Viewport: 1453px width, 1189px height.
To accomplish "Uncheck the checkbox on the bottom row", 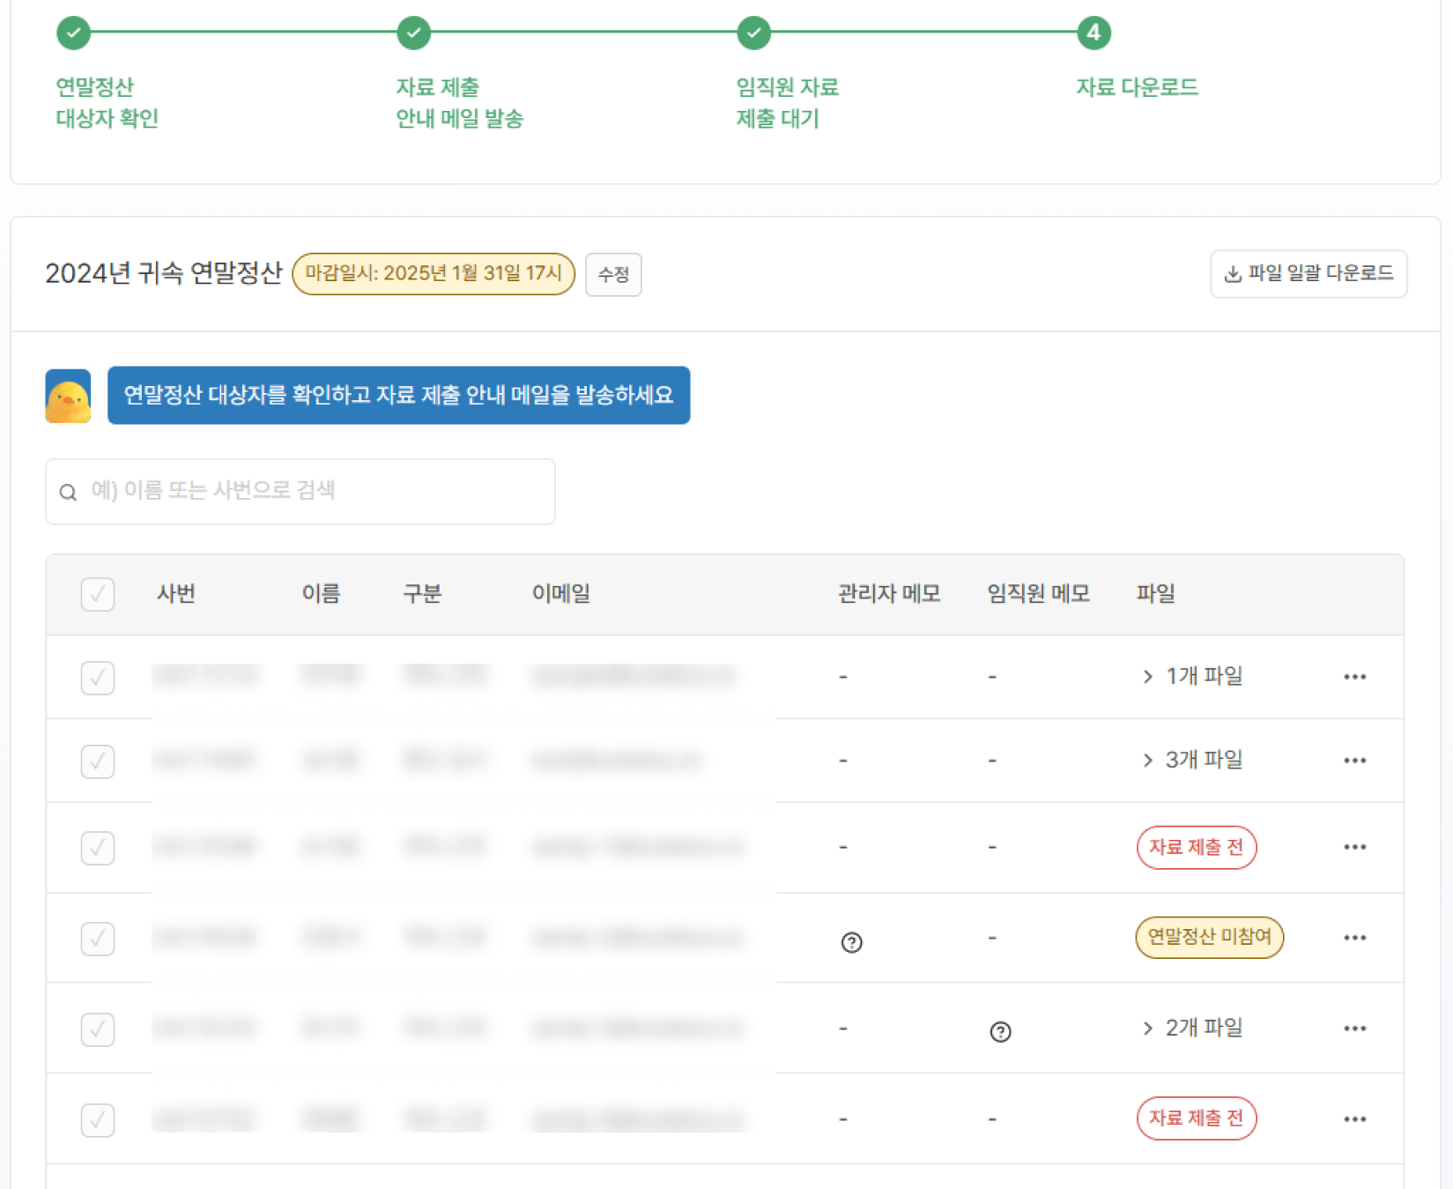I will coord(97,1120).
